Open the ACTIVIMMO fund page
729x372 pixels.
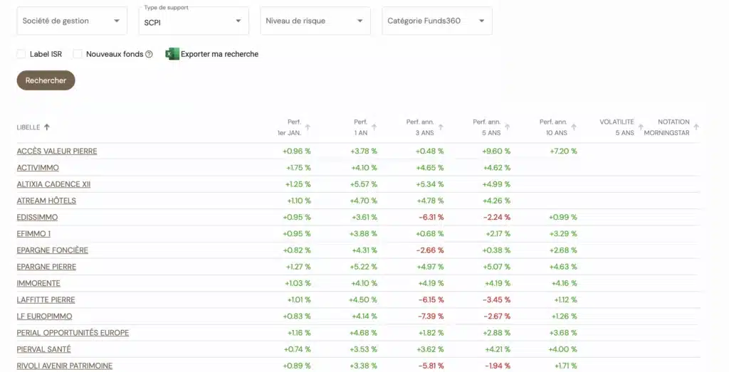tap(38, 168)
